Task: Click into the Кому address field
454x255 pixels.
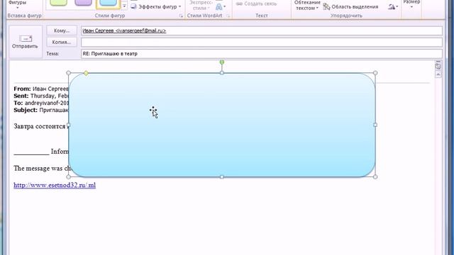Action: (x=262, y=30)
